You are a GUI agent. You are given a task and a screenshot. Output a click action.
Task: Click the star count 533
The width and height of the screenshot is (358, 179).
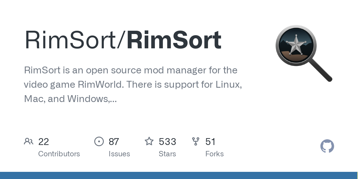point(167,142)
